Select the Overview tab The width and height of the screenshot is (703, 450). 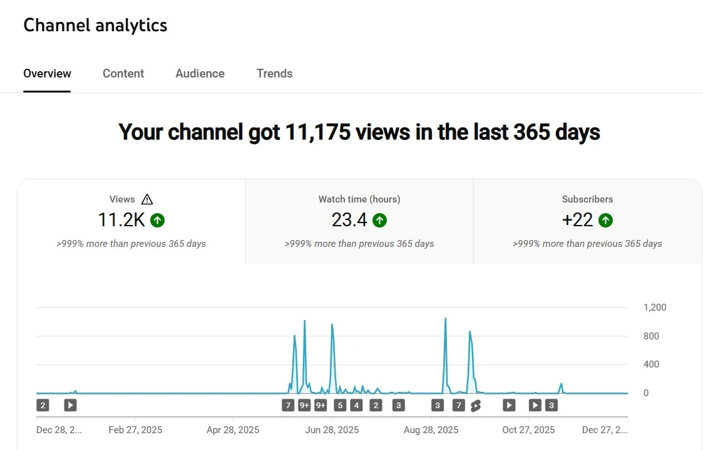47,73
